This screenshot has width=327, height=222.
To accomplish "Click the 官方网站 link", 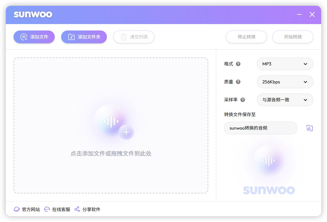I will [31, 209].
